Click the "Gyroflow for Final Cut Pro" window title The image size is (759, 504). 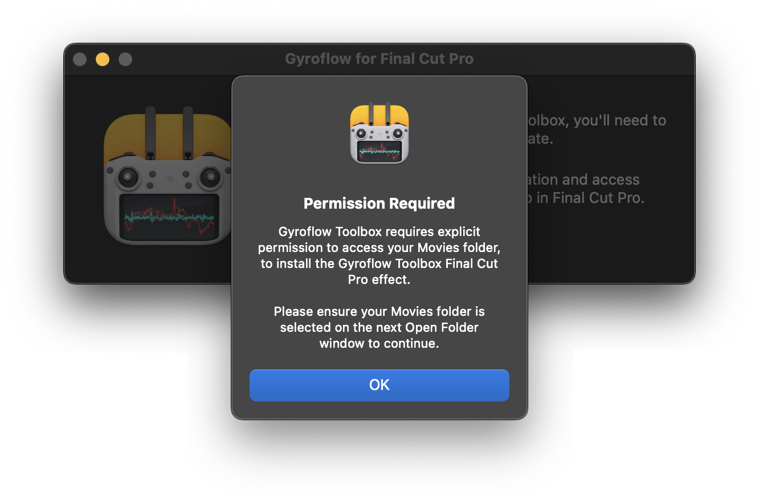(x=379, y=59)
